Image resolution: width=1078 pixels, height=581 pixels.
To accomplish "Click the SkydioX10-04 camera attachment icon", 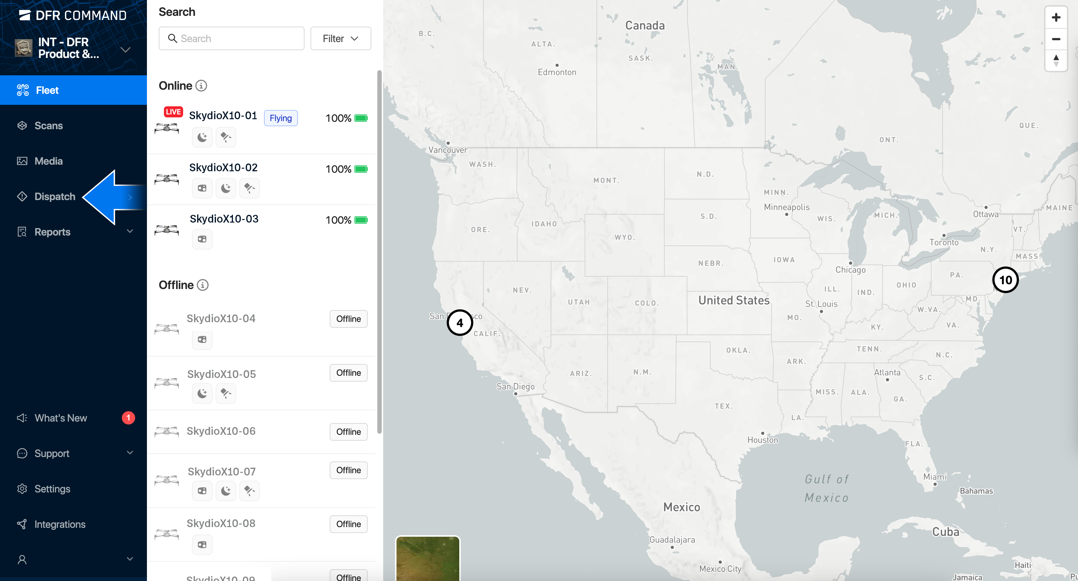I will [202, 340].
